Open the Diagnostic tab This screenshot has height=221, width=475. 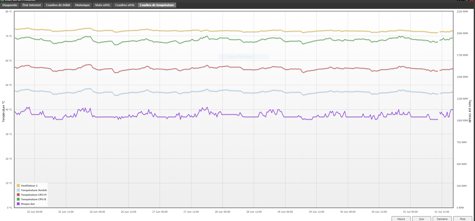point(10,5)
